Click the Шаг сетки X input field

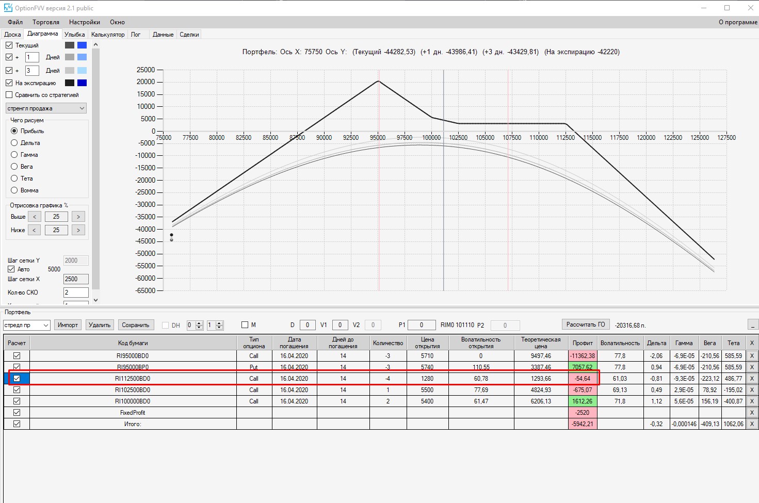76,279
